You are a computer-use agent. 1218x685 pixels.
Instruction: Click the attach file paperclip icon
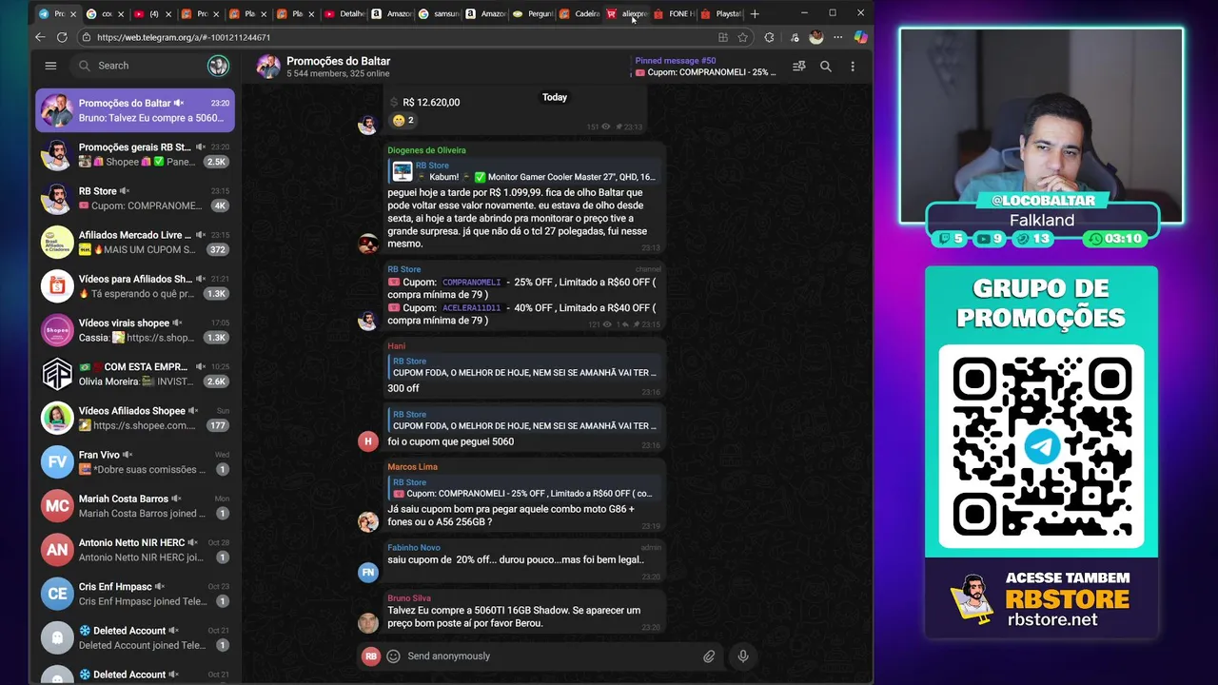(709, 656)
